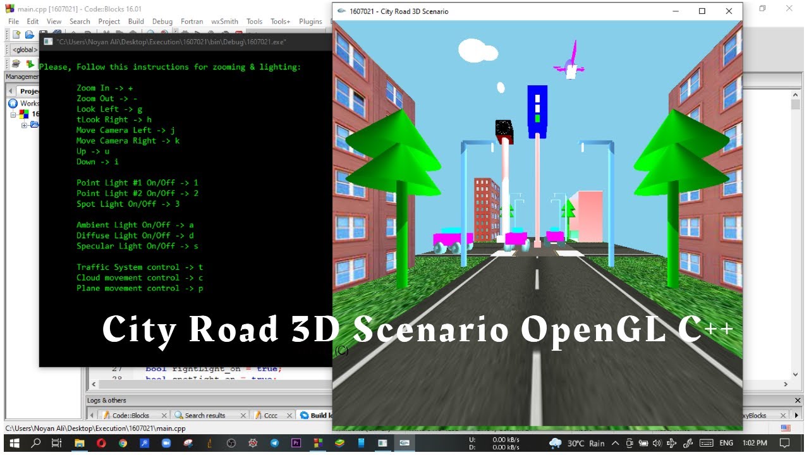
Task: Expand the Sources folder plus node
Action: point(25,125)
